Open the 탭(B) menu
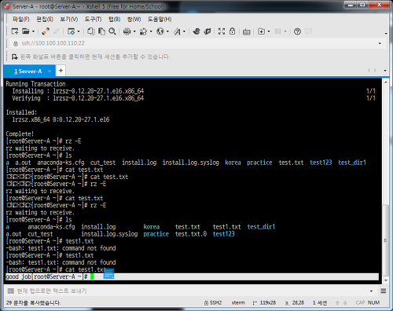393x311 pixels. coord(115,19)
